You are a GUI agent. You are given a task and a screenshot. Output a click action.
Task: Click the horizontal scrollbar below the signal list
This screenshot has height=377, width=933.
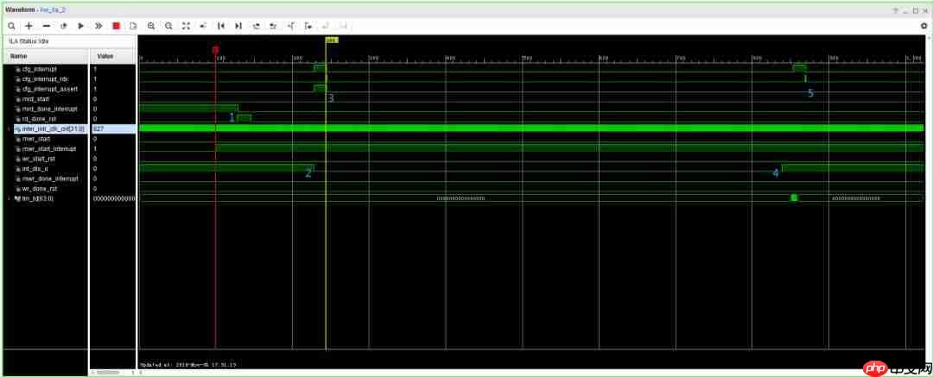108,373
